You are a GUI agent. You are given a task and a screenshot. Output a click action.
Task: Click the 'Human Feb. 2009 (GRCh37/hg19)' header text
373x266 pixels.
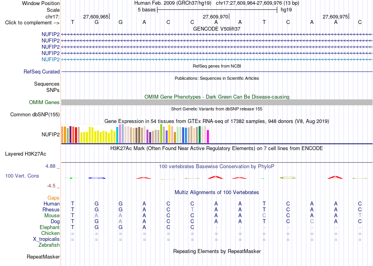coord(173,3)
